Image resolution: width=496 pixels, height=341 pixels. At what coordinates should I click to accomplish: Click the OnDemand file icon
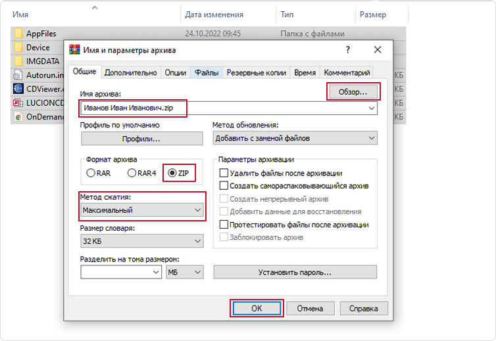click(18, 118)
